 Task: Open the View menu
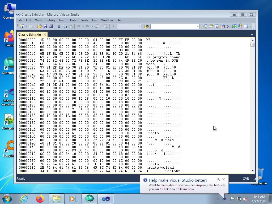coord(38,20)
